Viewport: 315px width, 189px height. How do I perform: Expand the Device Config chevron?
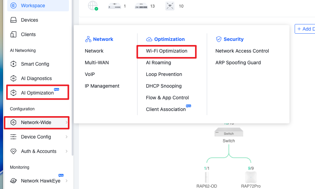66,137
